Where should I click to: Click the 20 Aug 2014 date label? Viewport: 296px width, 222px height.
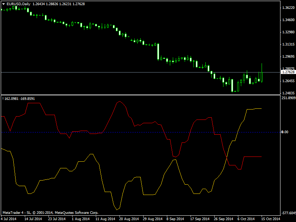[x=129, y=219]
